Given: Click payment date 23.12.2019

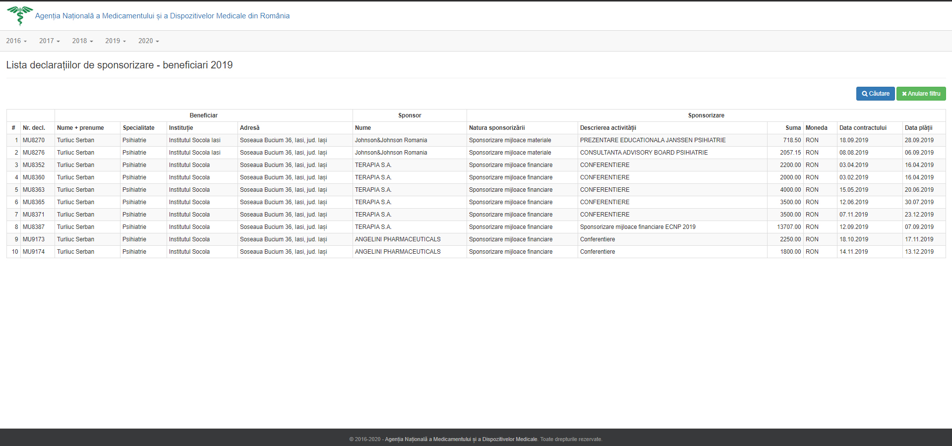Looking at the screenshot, I should coord(919,215).
